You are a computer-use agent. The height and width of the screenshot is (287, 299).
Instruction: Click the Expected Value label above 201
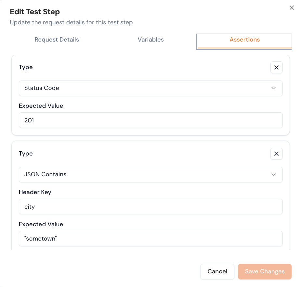click(x=41, y=106)
